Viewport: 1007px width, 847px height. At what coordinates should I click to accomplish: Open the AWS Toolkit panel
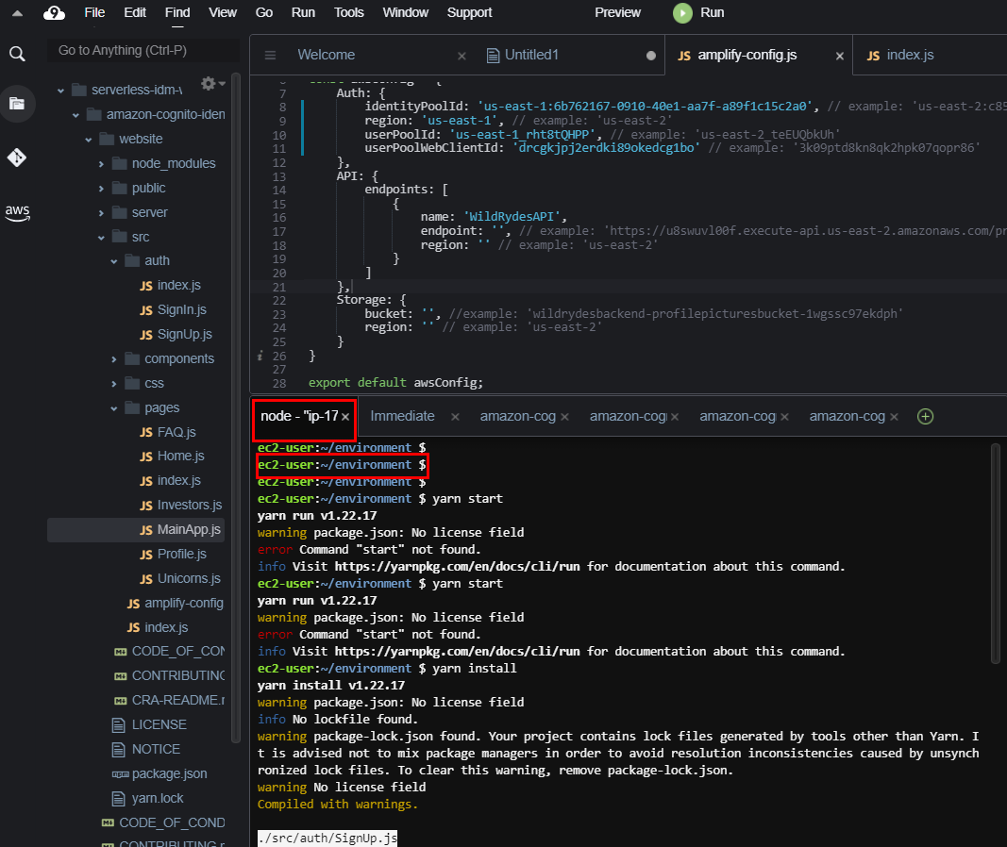coord(17,212)
